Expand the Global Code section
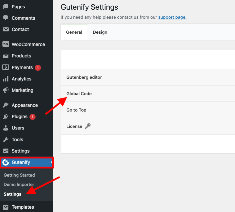Viewport: 235px width, 212px height. coord(148,93)
